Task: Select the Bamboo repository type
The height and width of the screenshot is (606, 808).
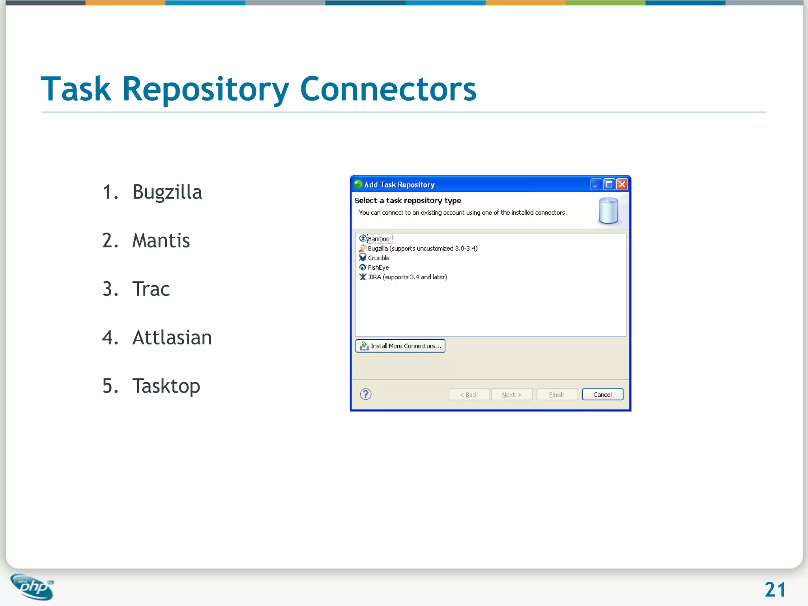Action: [x=379, y=239]
